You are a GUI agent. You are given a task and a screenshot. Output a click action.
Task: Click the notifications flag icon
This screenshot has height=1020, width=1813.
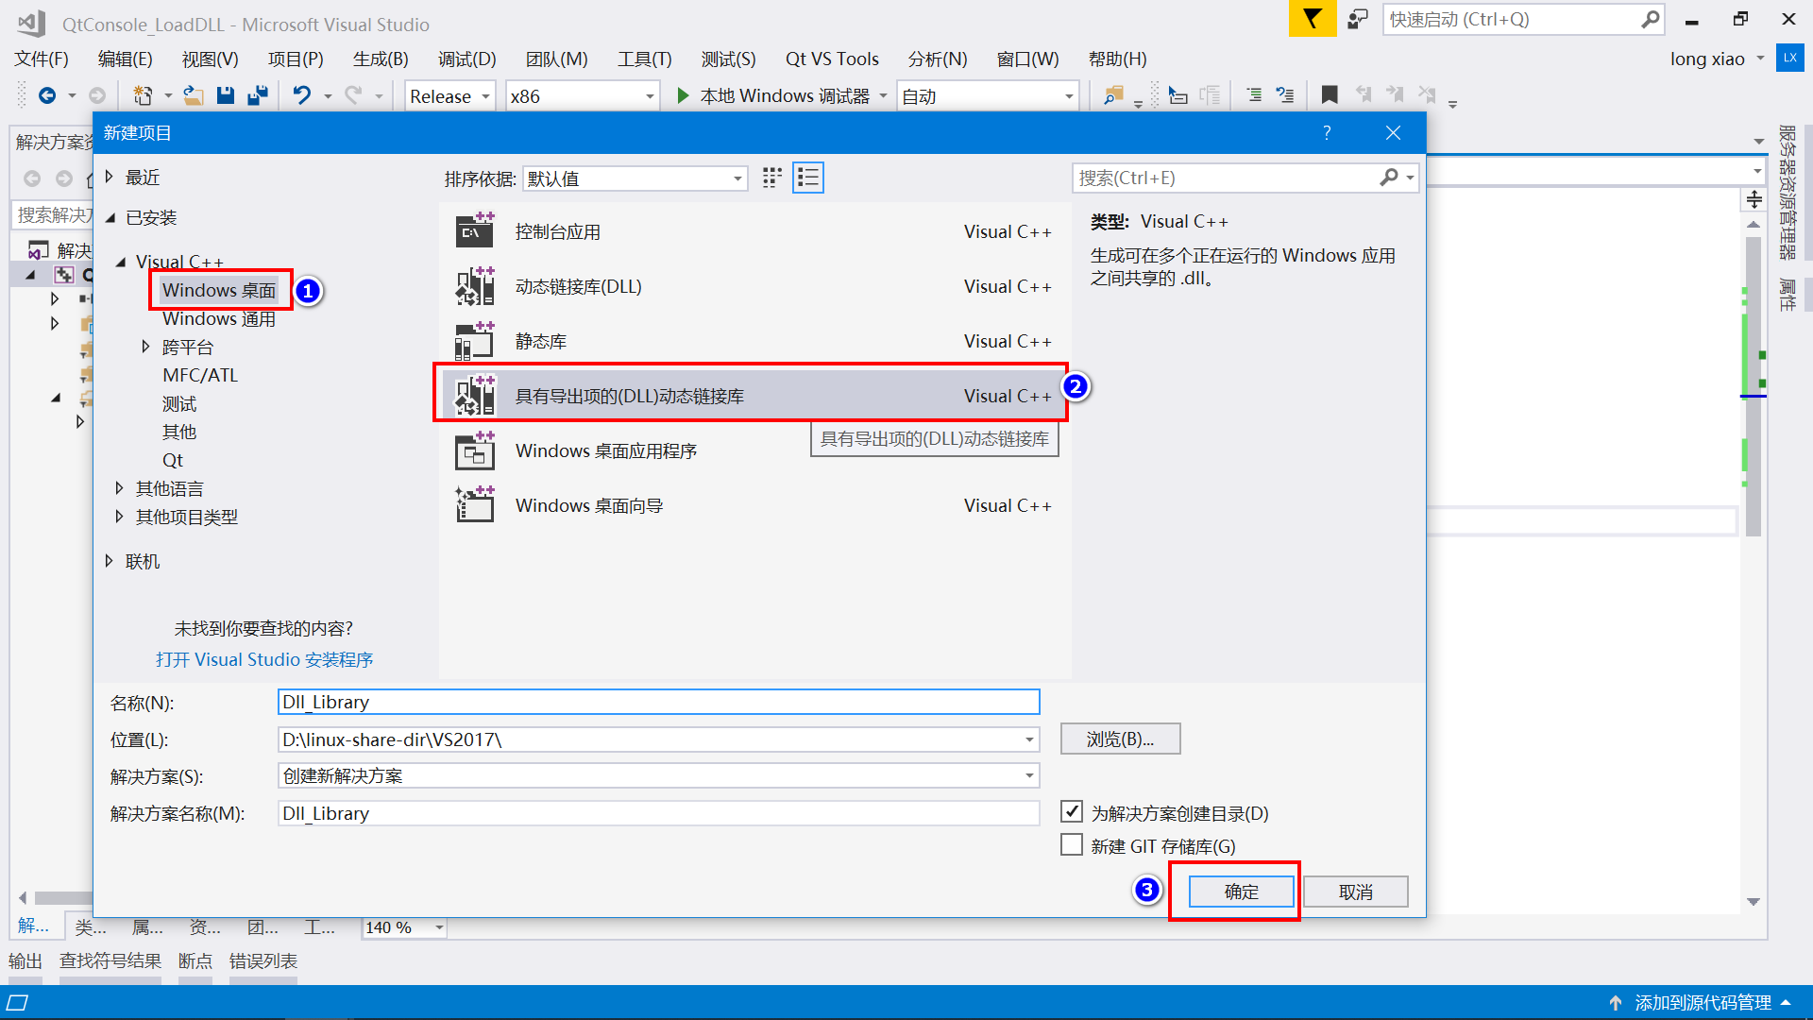[1312, 19]
